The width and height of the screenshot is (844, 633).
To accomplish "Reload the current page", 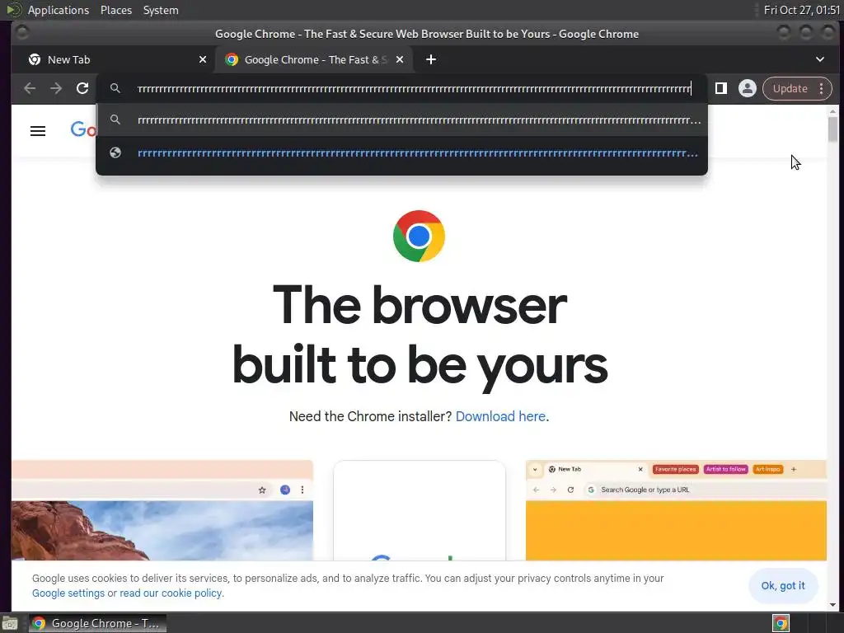I will coord(82,88).
